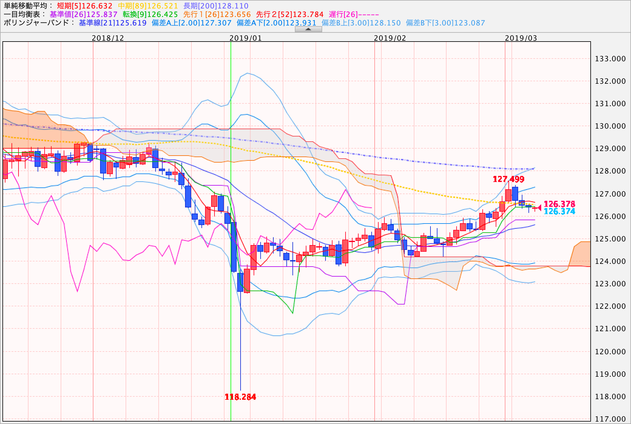The height and width of the screenshot is (424, 631).
Task: Click the 133.000 price axis label
Action: click(x=610, y=59)
